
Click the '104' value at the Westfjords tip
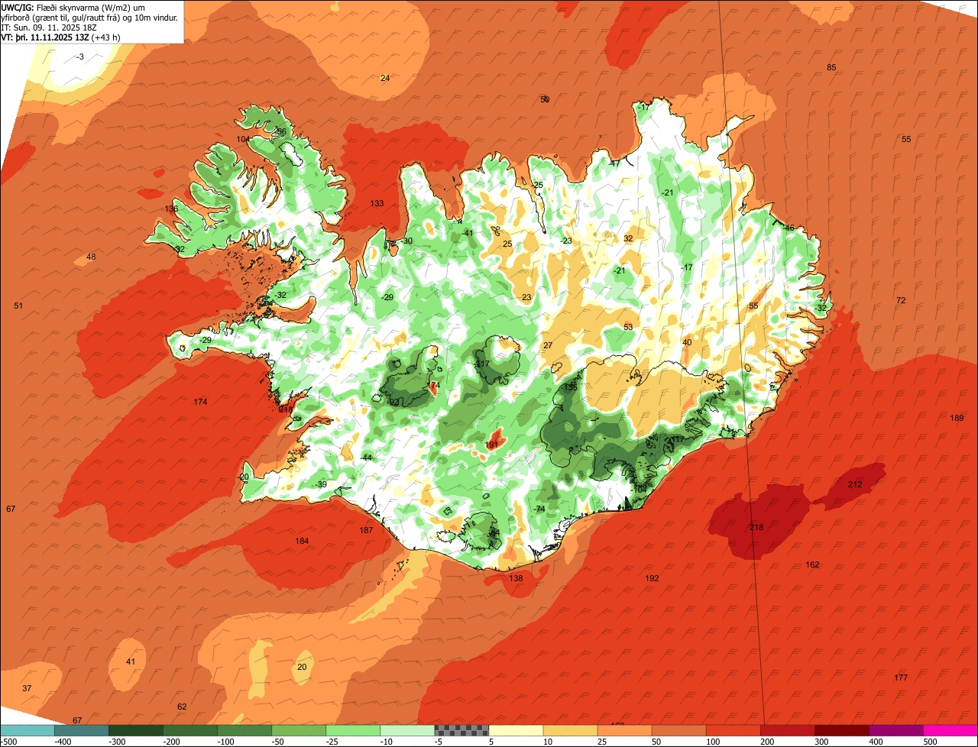coord(243,139)
